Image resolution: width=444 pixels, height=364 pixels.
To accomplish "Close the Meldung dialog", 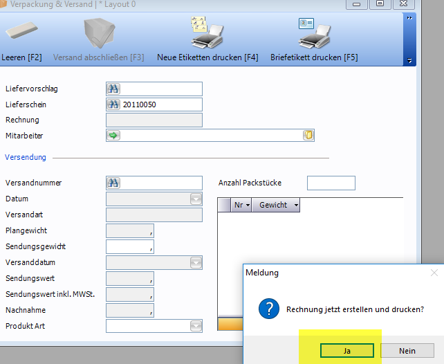I will (434, 273).
